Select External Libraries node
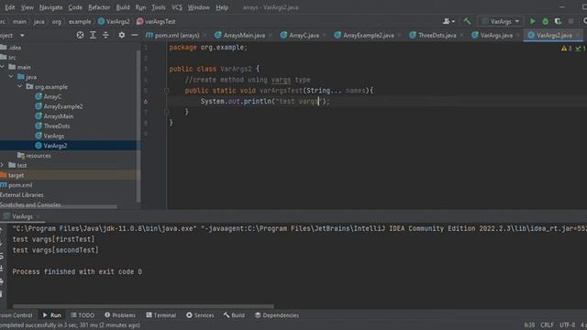This screenshot has height=330, width=587. pos(22,194)
